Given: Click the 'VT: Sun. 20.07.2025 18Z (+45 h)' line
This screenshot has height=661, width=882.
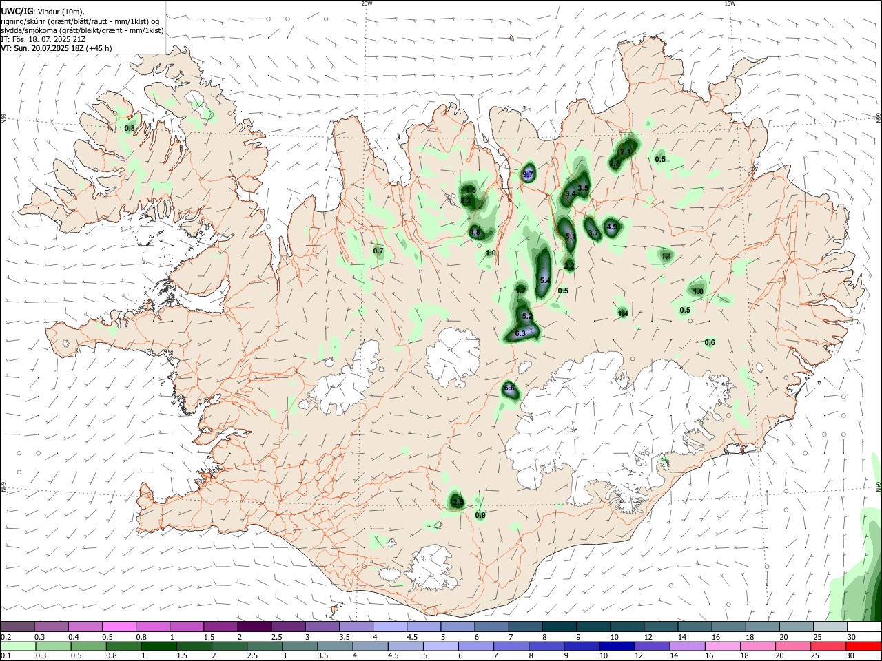Looking at the screenshot, I should tap(56, 48).
